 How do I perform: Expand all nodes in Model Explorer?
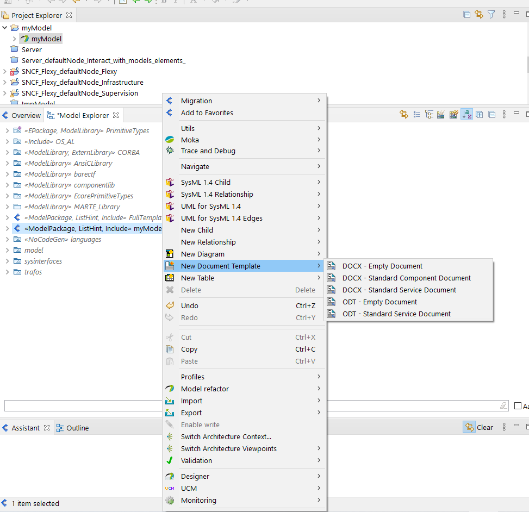point(479,114)
